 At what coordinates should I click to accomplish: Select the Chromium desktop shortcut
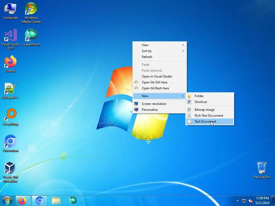(10, 144)
